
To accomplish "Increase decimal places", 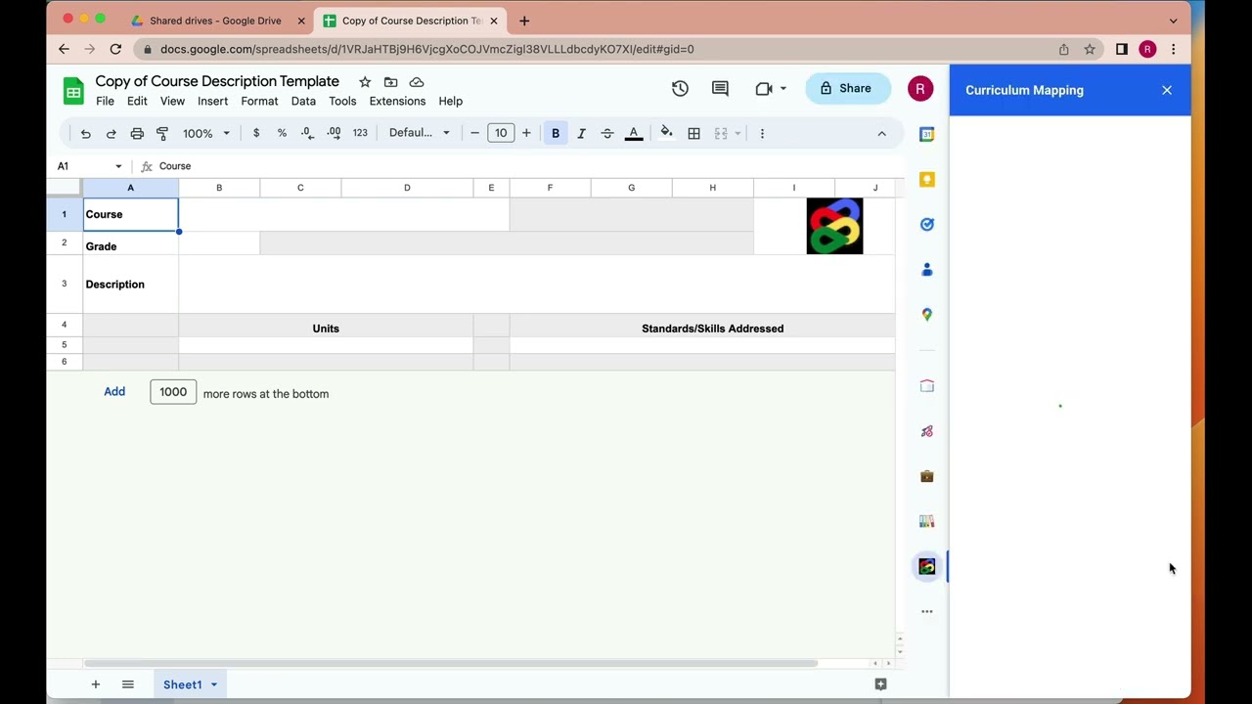I will (x=334, y=133).
